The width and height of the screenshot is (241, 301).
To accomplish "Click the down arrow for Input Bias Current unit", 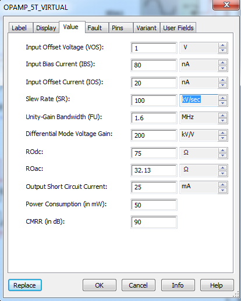I will (222, 68).
